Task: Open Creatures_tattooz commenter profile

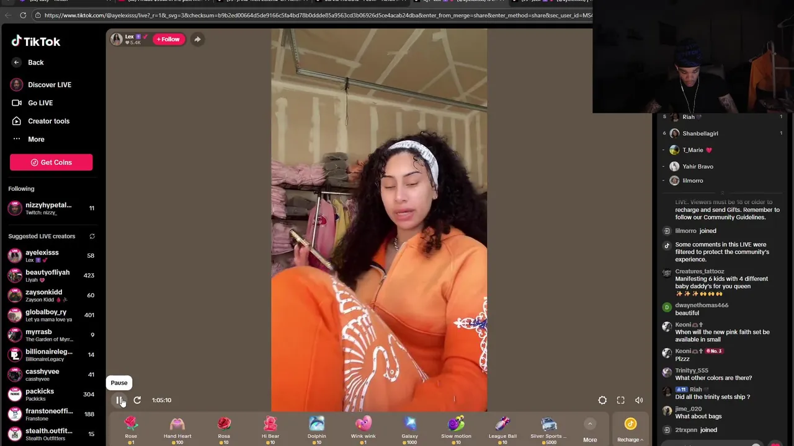Action: pos(699,271)
